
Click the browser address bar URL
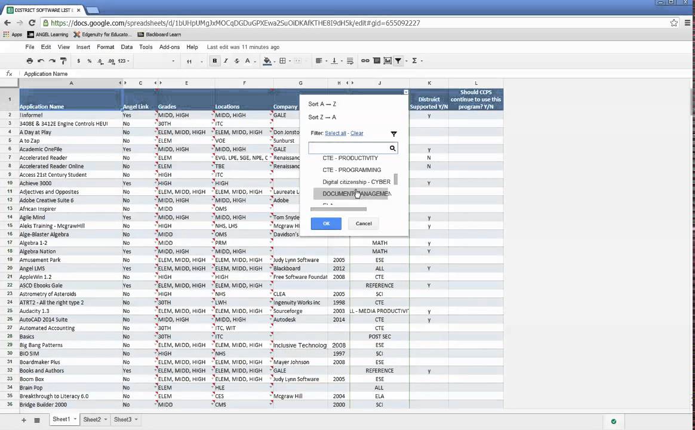pyautogui.click(x=235, y=23)
